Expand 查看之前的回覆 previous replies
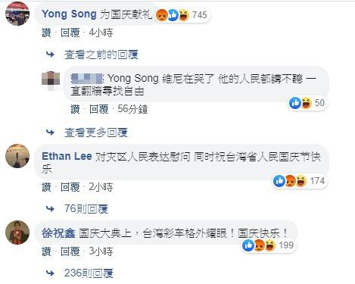Viewport: 355px width, 284px height. (x=101, y=55)
